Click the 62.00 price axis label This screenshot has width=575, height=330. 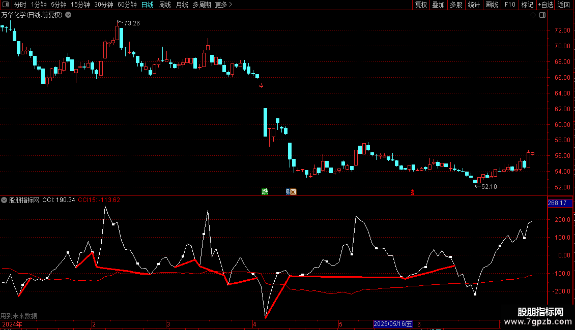click(x=562, y=109)
